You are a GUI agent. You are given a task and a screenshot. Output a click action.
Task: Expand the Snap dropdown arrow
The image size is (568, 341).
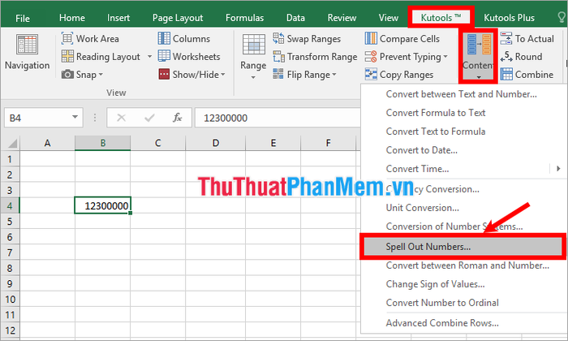click(101, 75)
